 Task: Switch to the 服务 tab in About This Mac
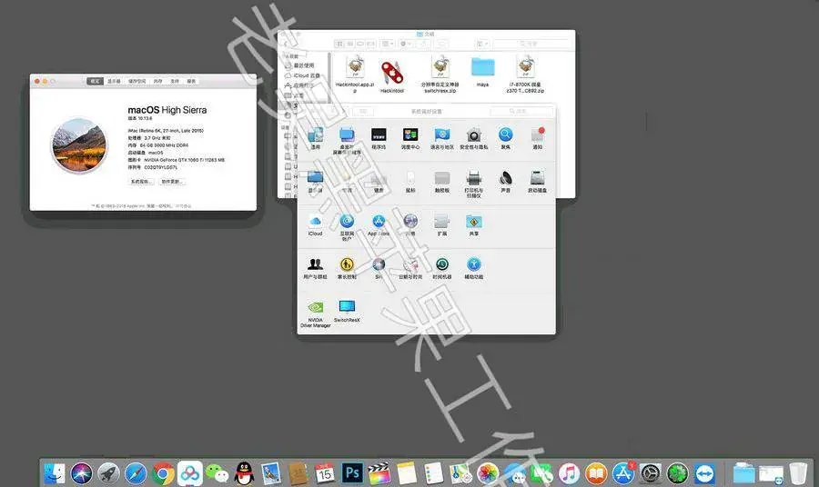[191, 82]
